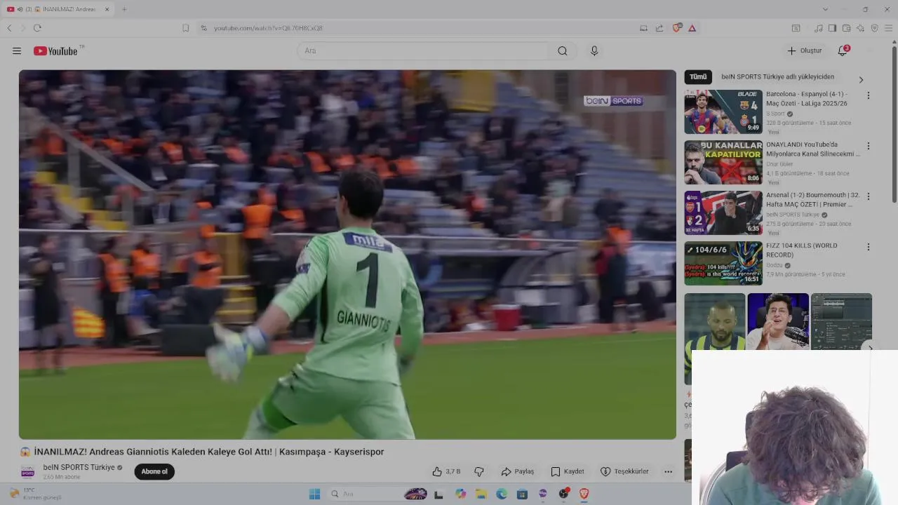
Task: Open the browser main hamburger menu
Action: 888,28
